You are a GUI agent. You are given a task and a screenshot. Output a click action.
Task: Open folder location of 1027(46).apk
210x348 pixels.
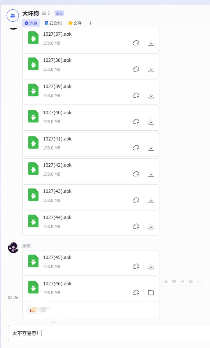pyautogui.click(x=151, y=293)
